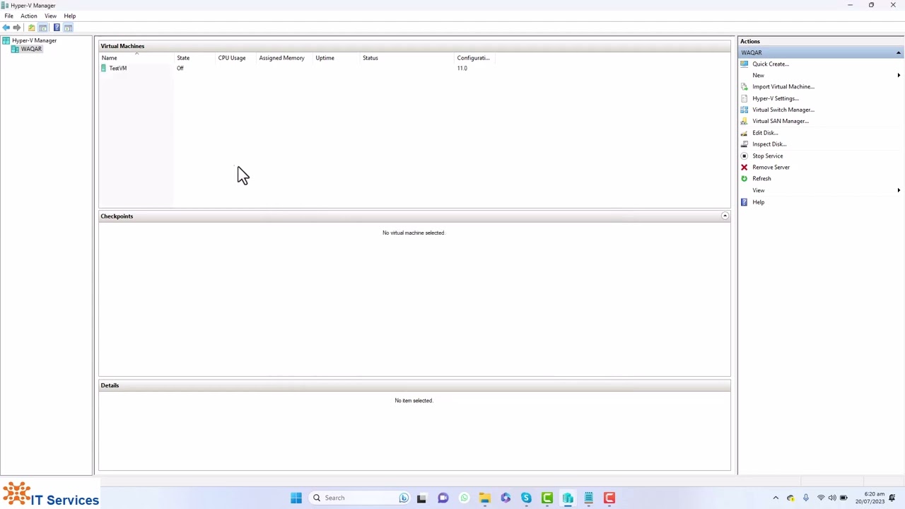The height and width of the screenshot is (509, 905).
Task: Sort by the State column header
Action: click(194, 58)
